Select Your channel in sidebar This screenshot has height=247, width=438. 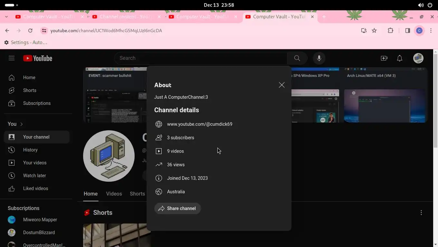(37, 137)
